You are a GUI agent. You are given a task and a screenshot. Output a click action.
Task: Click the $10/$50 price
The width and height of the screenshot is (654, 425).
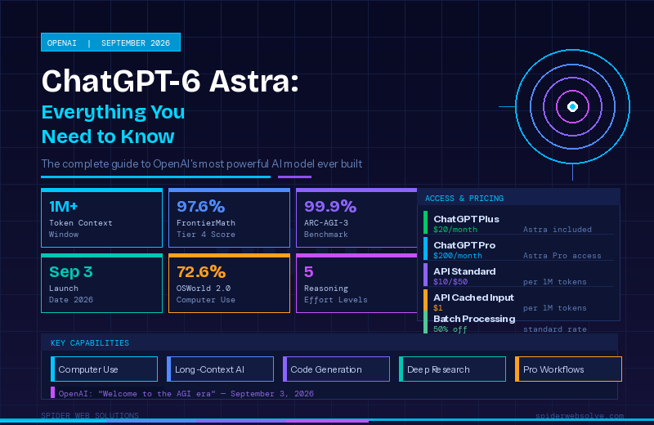tap(450, 282)
